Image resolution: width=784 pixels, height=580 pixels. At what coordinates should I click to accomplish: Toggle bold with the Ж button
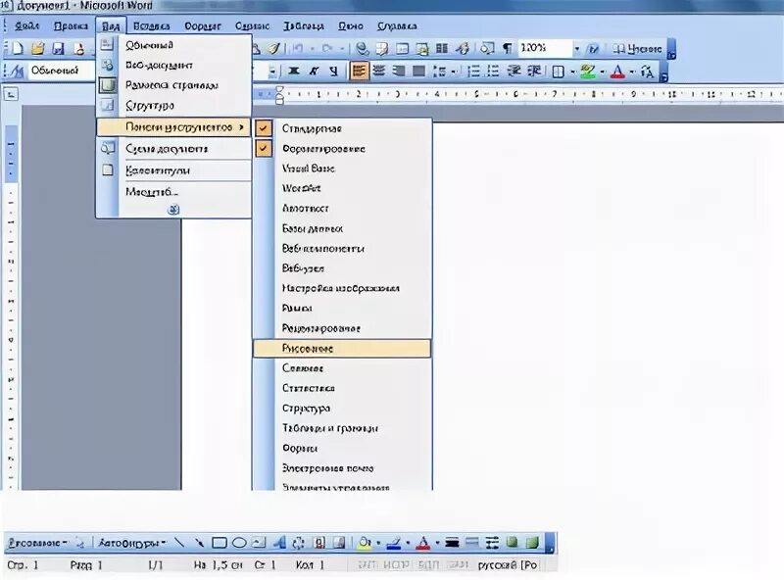point(294,72)
